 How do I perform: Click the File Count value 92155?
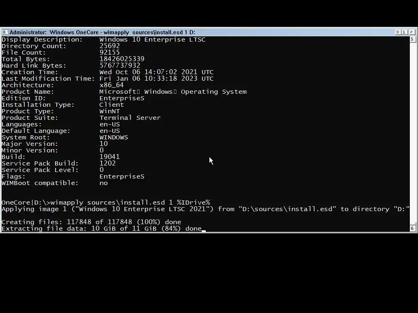[109, 53]
